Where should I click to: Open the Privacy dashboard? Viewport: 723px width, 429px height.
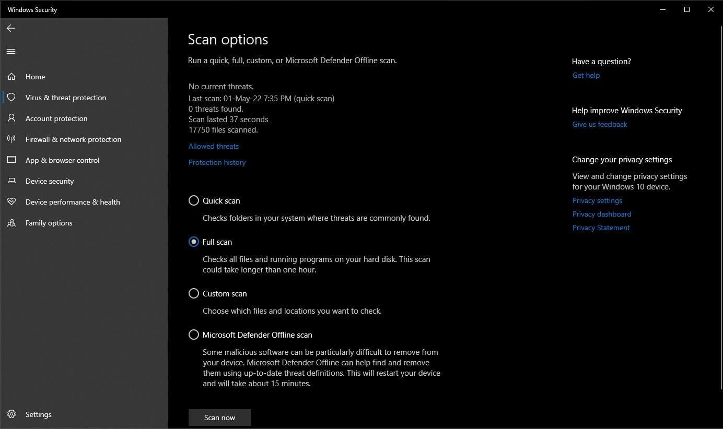click(601, 214)
